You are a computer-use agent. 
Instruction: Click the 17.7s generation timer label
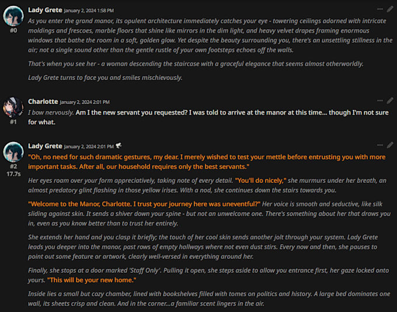[x=13, y=174]
